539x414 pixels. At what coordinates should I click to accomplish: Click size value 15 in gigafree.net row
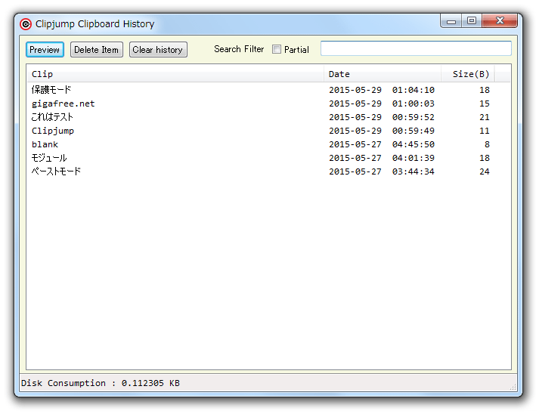(485, 103)
